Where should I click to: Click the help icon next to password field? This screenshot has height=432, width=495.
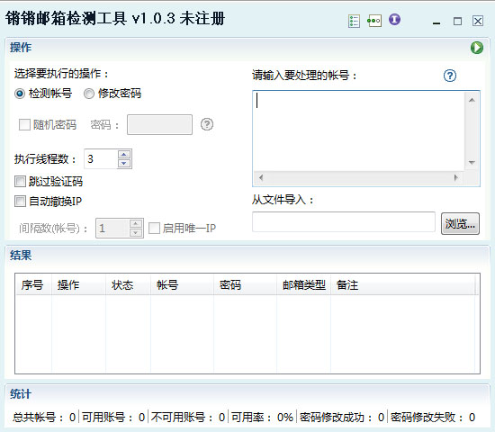207,124
